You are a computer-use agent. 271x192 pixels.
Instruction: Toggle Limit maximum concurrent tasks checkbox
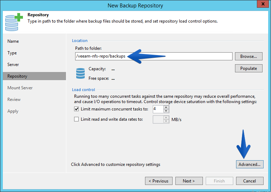76,109
